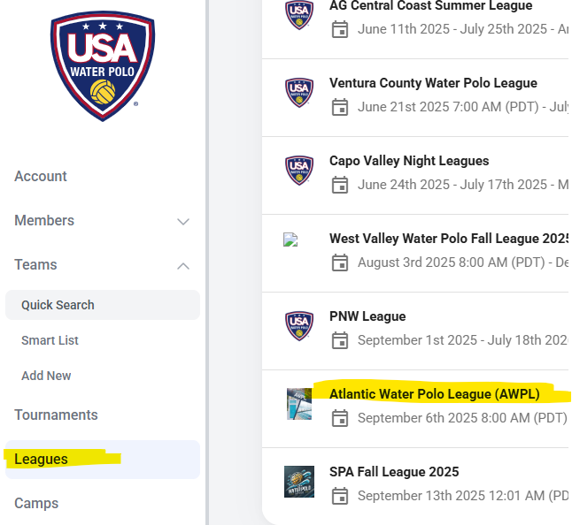Image resolution: width=572 pixels, height=525 pixels.
Task: Open Atlantic Water Polo League (AWPL) entry
Action: 434,394
